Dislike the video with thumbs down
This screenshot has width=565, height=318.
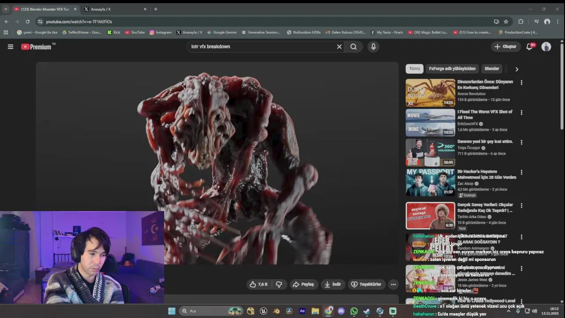(x=279, y=284)
